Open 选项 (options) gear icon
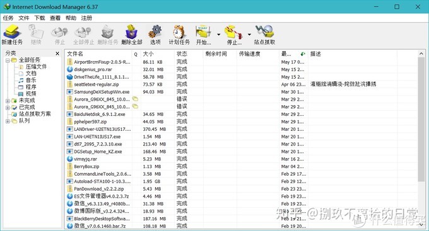The height and width of the screenshot is (231, 429). 155,35
